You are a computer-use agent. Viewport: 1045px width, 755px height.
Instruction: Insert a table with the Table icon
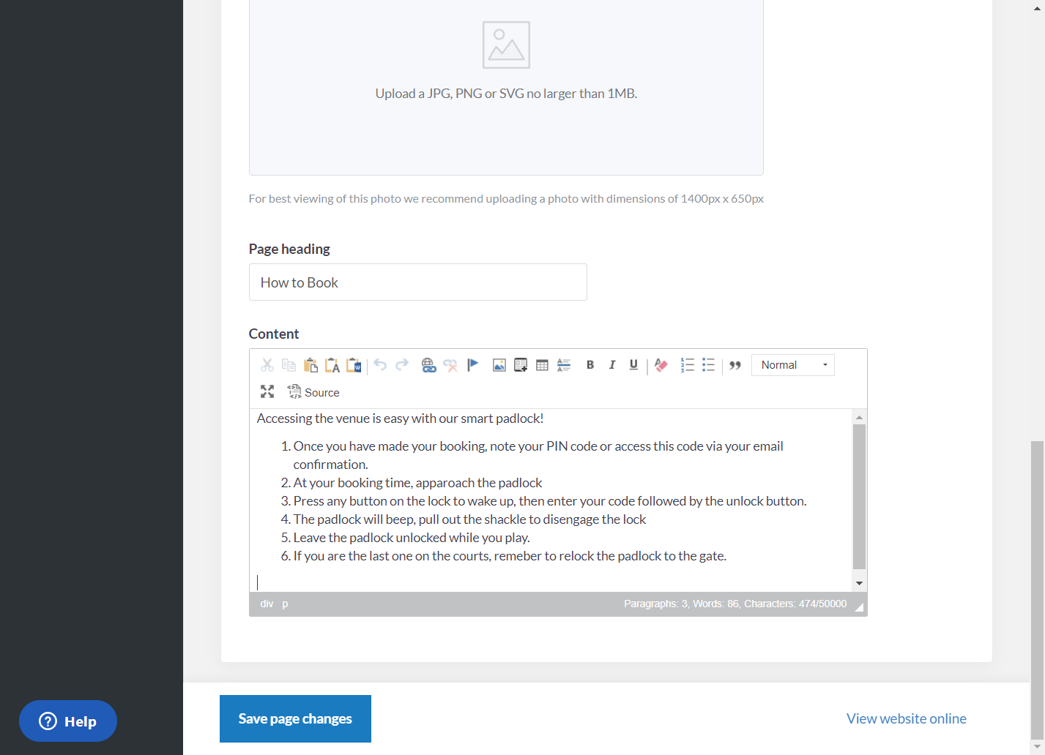pyautogui.click(x=542, y=365)
